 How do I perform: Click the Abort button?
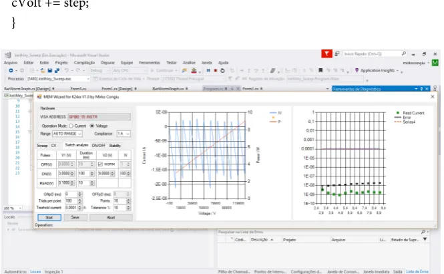coord(111,217)
